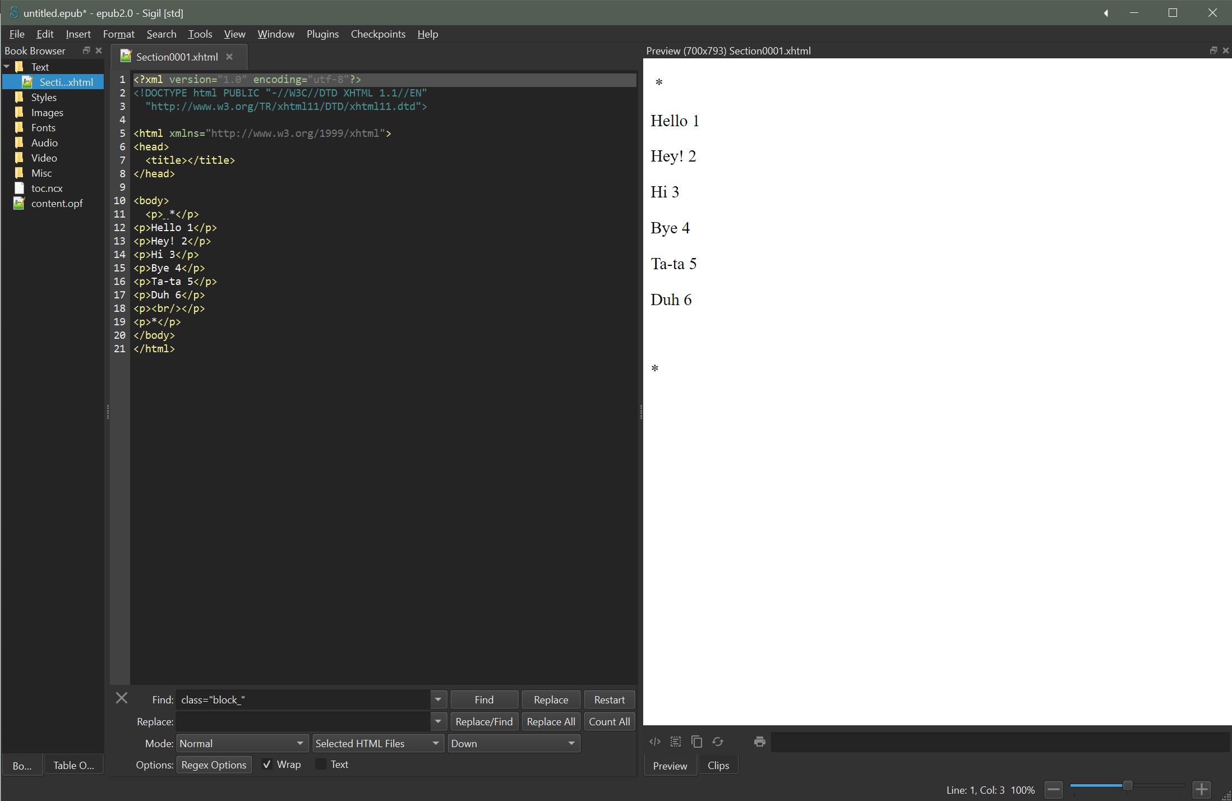This screenshot has height=801, width=1232.
Task: Click the Print Preview printer icon
Action: click(760, 742)
